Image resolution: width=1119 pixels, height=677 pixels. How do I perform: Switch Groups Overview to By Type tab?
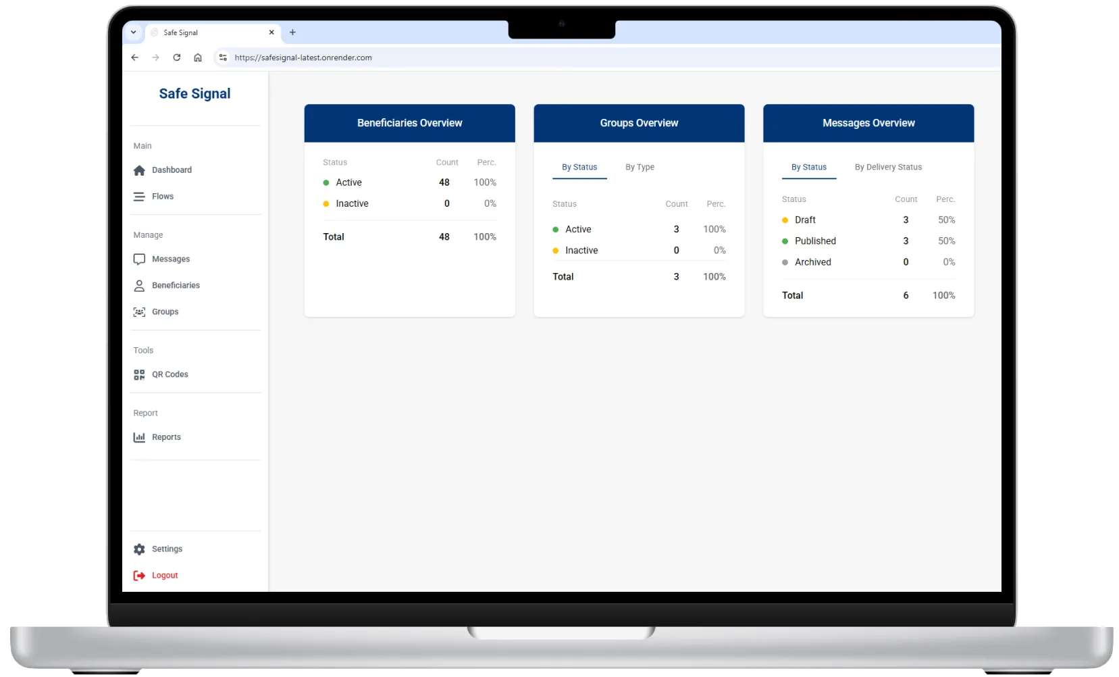coord(640,168)
